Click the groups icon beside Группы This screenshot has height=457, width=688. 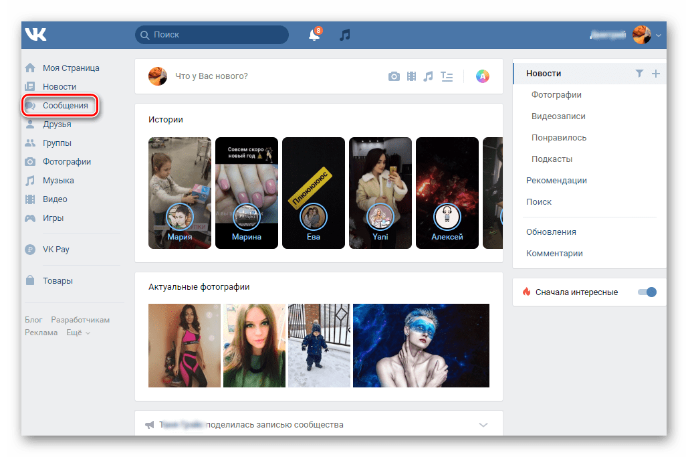point(30,143)
